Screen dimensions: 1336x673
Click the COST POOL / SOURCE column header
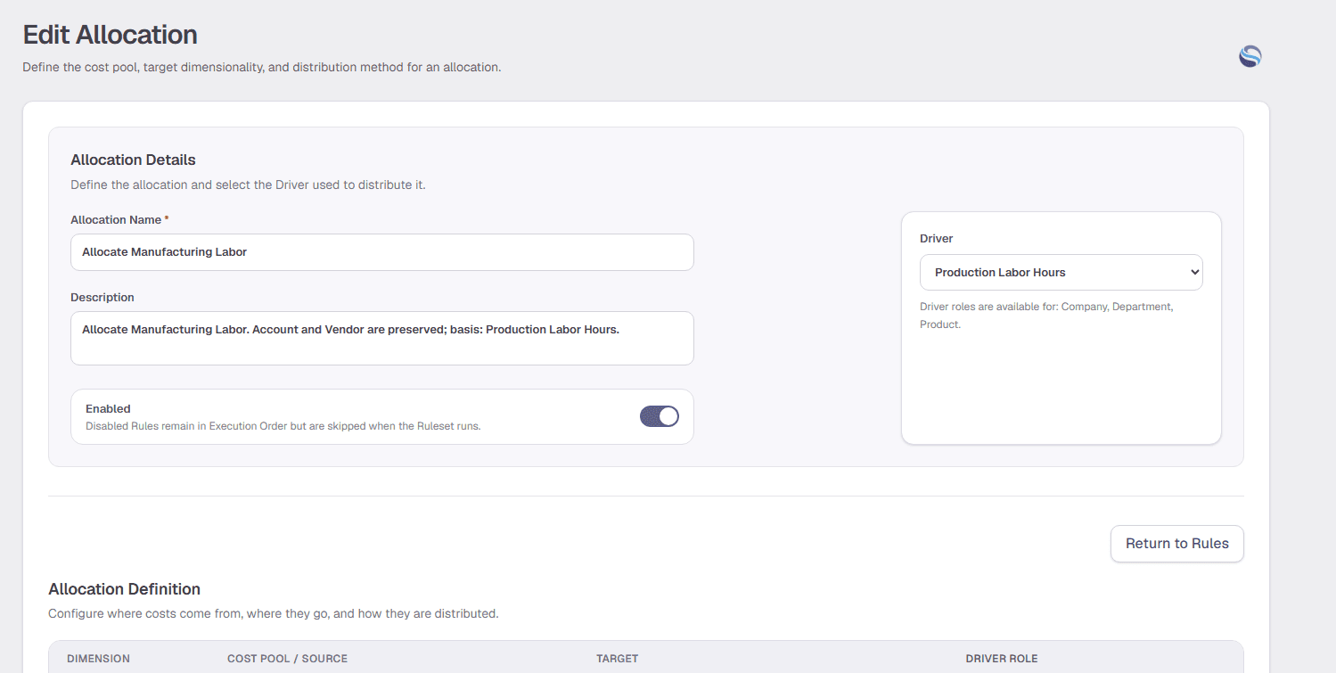(x=287, y=659)
